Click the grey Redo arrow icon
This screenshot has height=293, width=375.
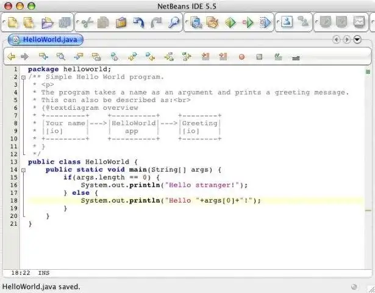coord(156,23)
